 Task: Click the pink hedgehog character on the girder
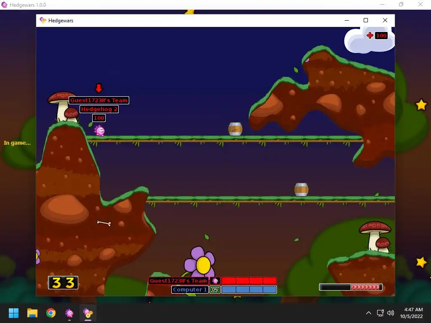[x=99, y=130]
